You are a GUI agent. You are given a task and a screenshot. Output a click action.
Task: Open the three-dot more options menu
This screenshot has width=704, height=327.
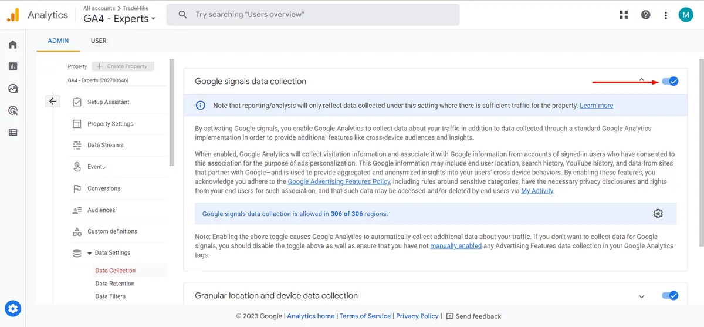(665, 15)
